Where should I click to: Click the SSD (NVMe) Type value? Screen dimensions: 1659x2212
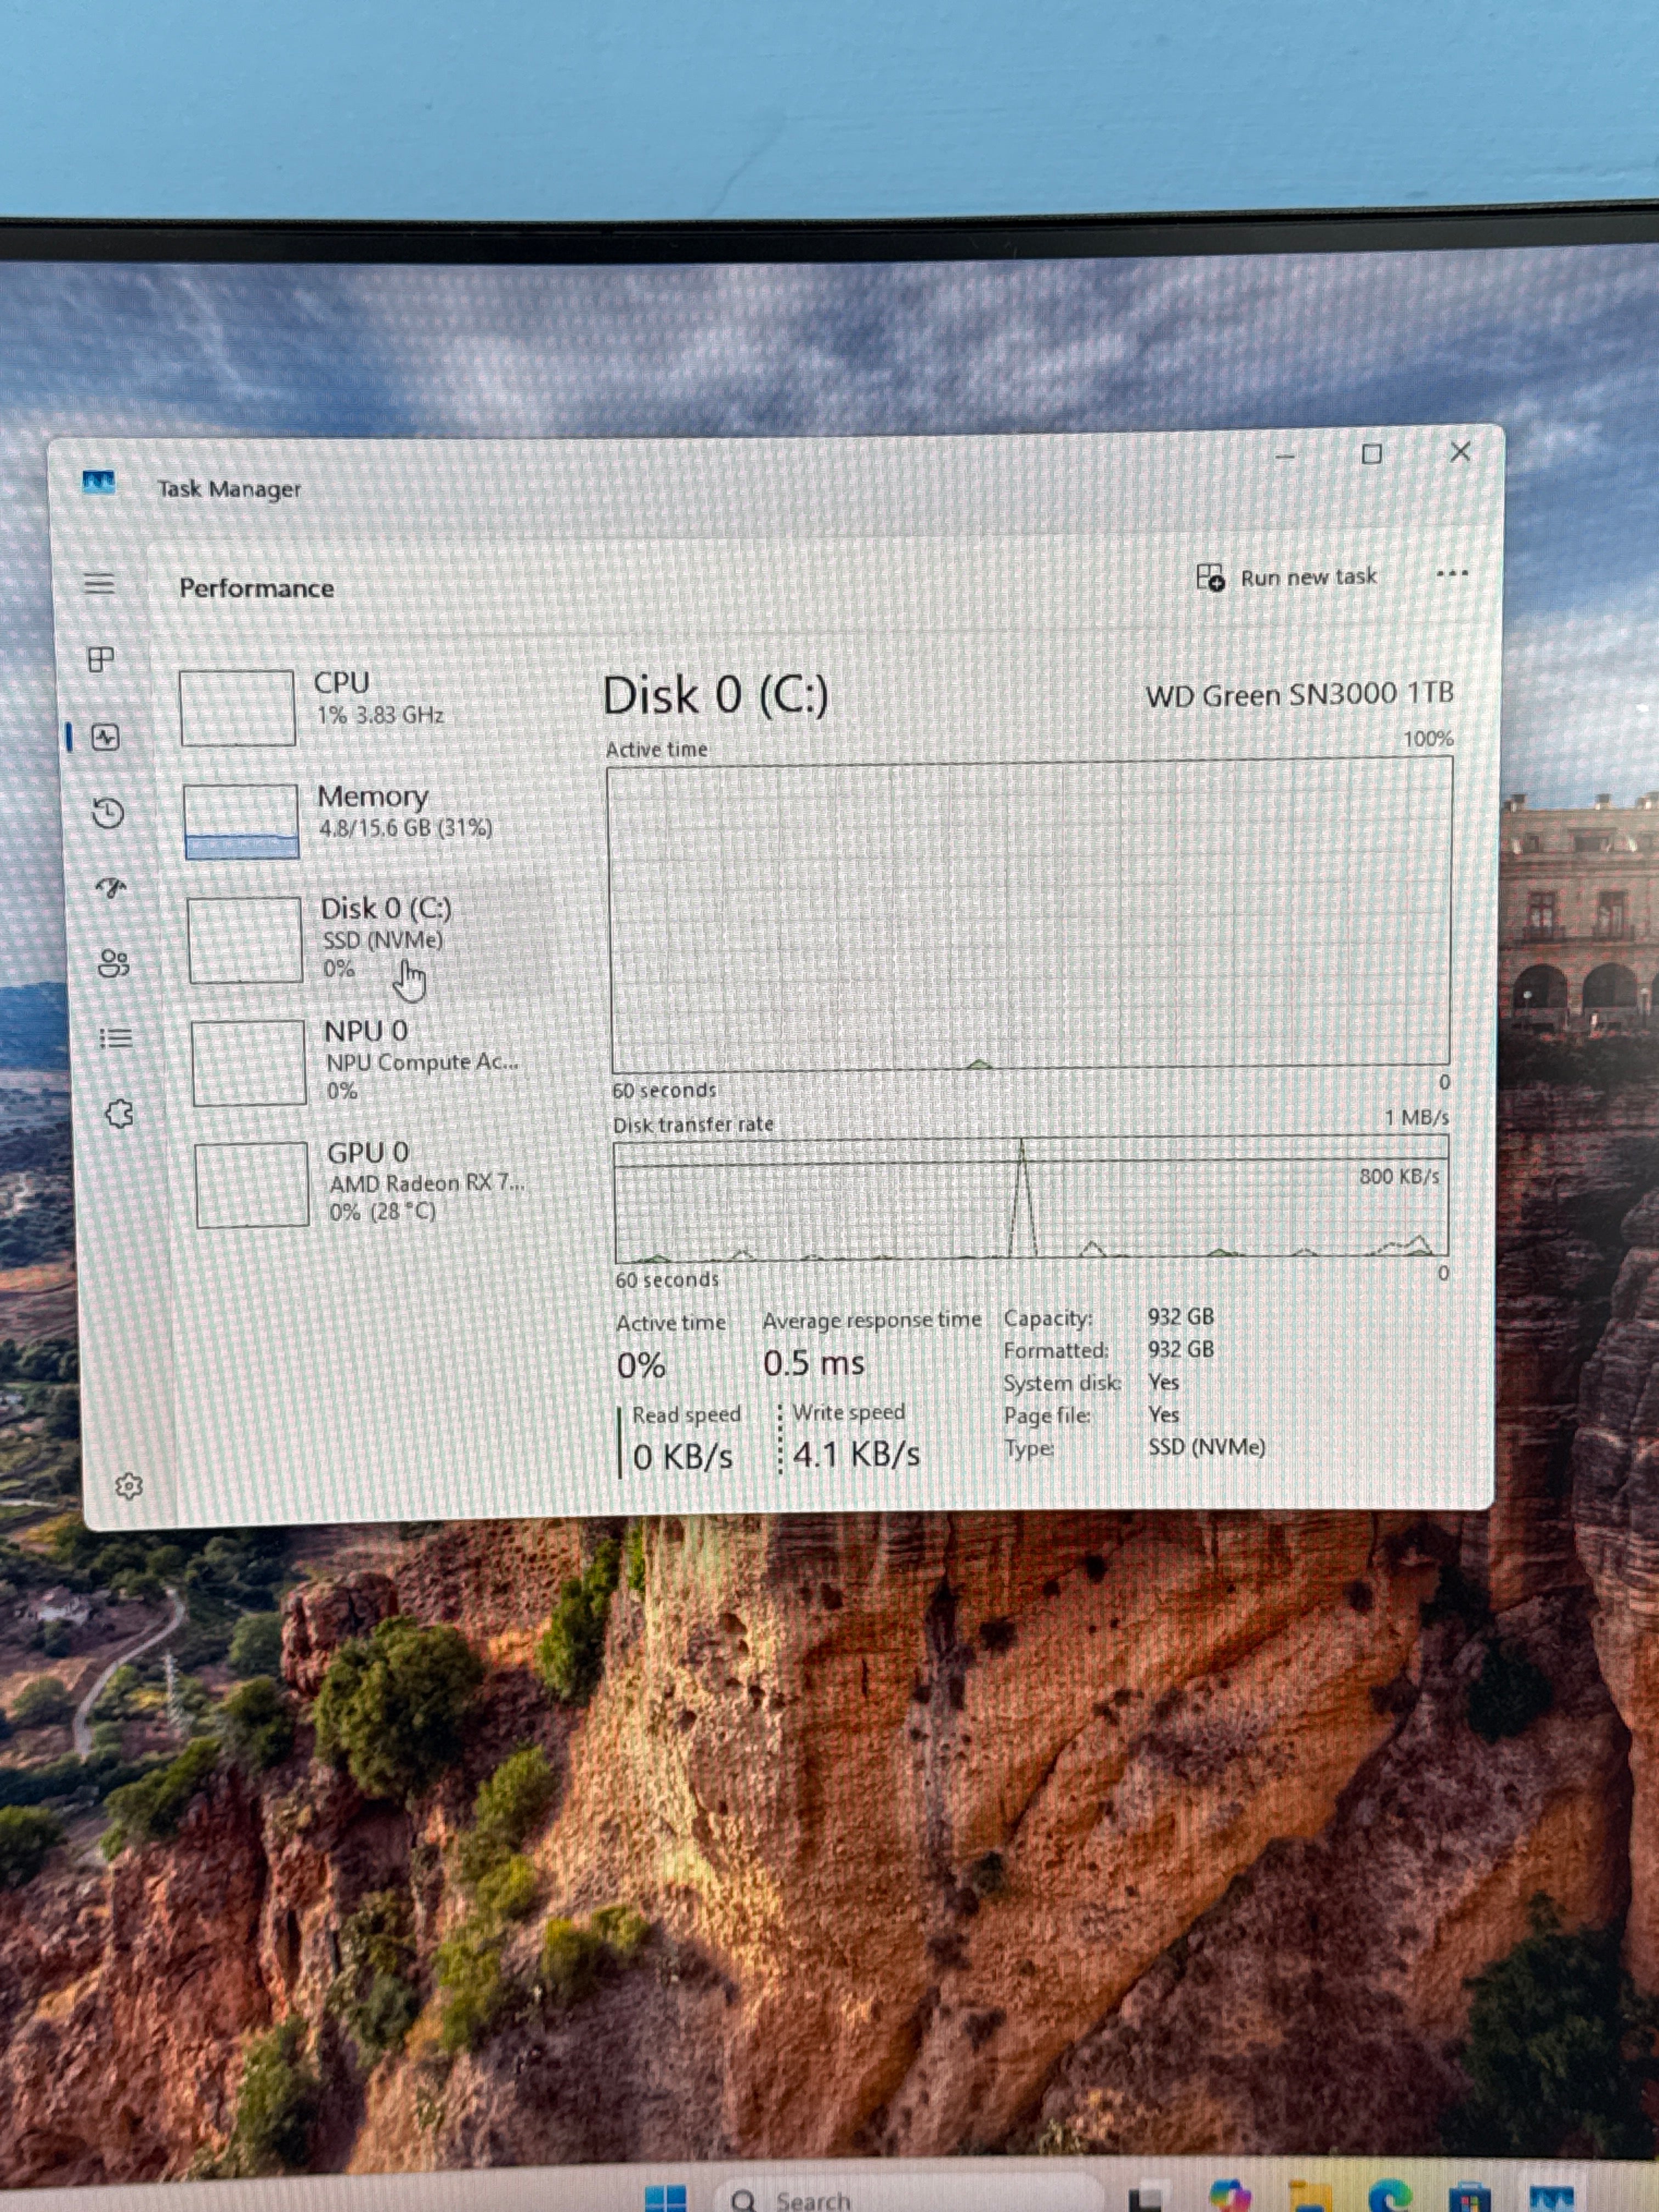[1206, 1447]
